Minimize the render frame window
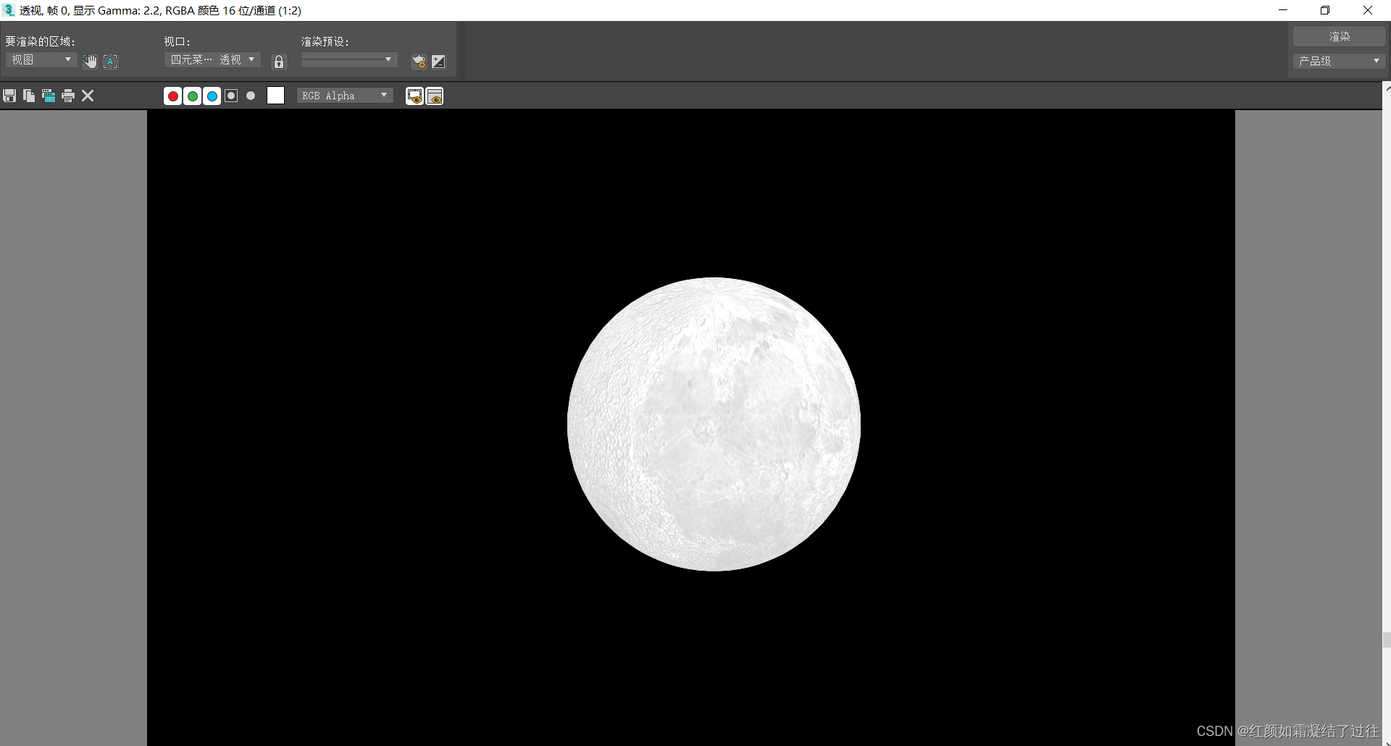The width and height of the screenshot is (1391, 746). [1283, 10]
